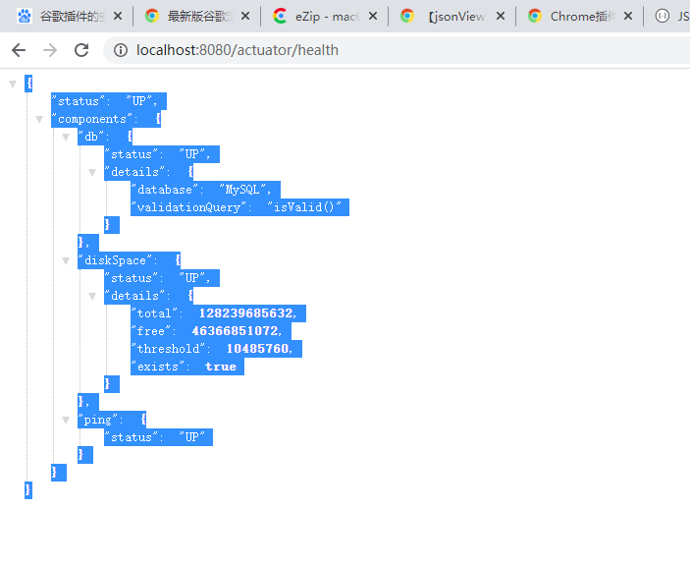
Task: Collapse the "db" node
Action: point(66,137)
